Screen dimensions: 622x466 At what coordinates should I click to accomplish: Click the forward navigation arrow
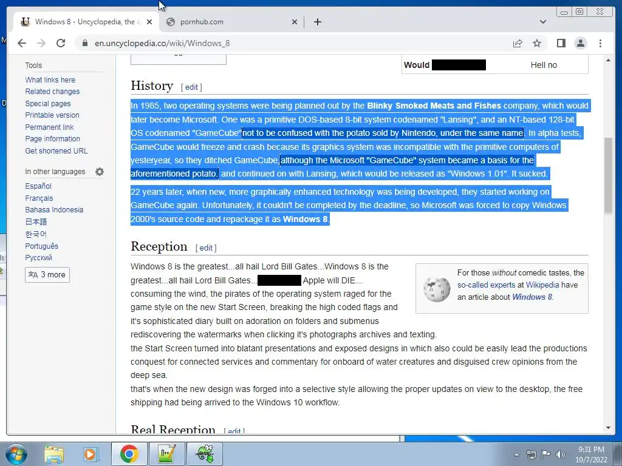(x=41, y=43)
